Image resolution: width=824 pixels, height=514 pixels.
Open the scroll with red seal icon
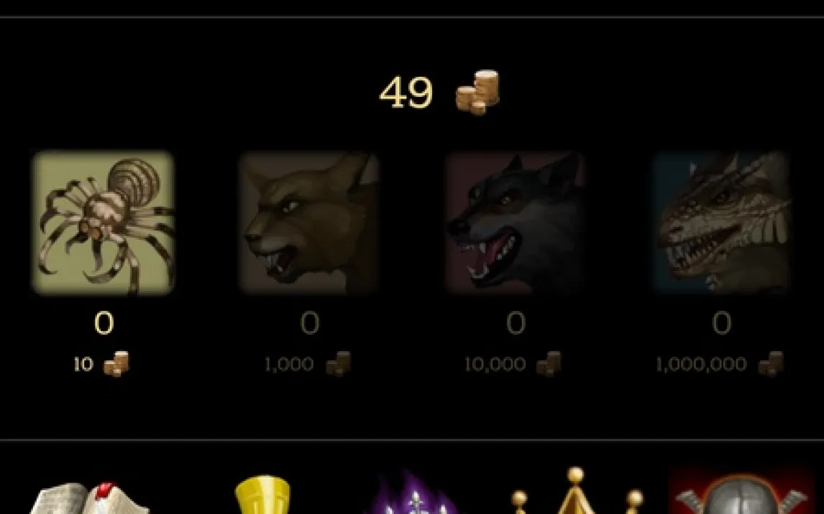pyautogui.click(x=89, y=497)
